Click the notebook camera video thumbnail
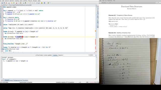Image resolution: width=161 pixels, height=90 pixels. tap(130, 61)
